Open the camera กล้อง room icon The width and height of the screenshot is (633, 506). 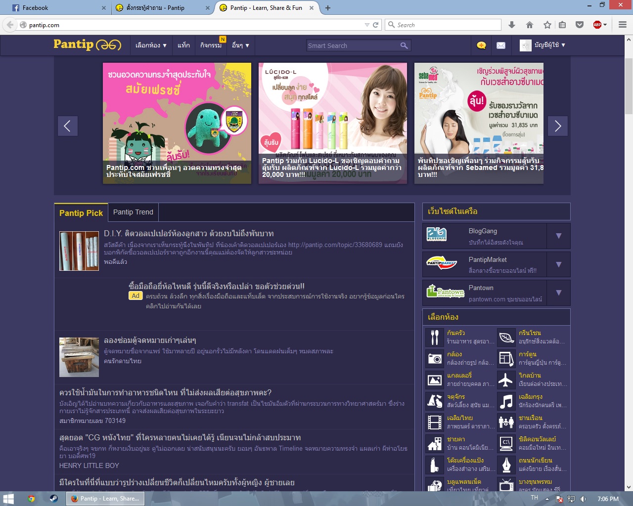coord(435,359)
